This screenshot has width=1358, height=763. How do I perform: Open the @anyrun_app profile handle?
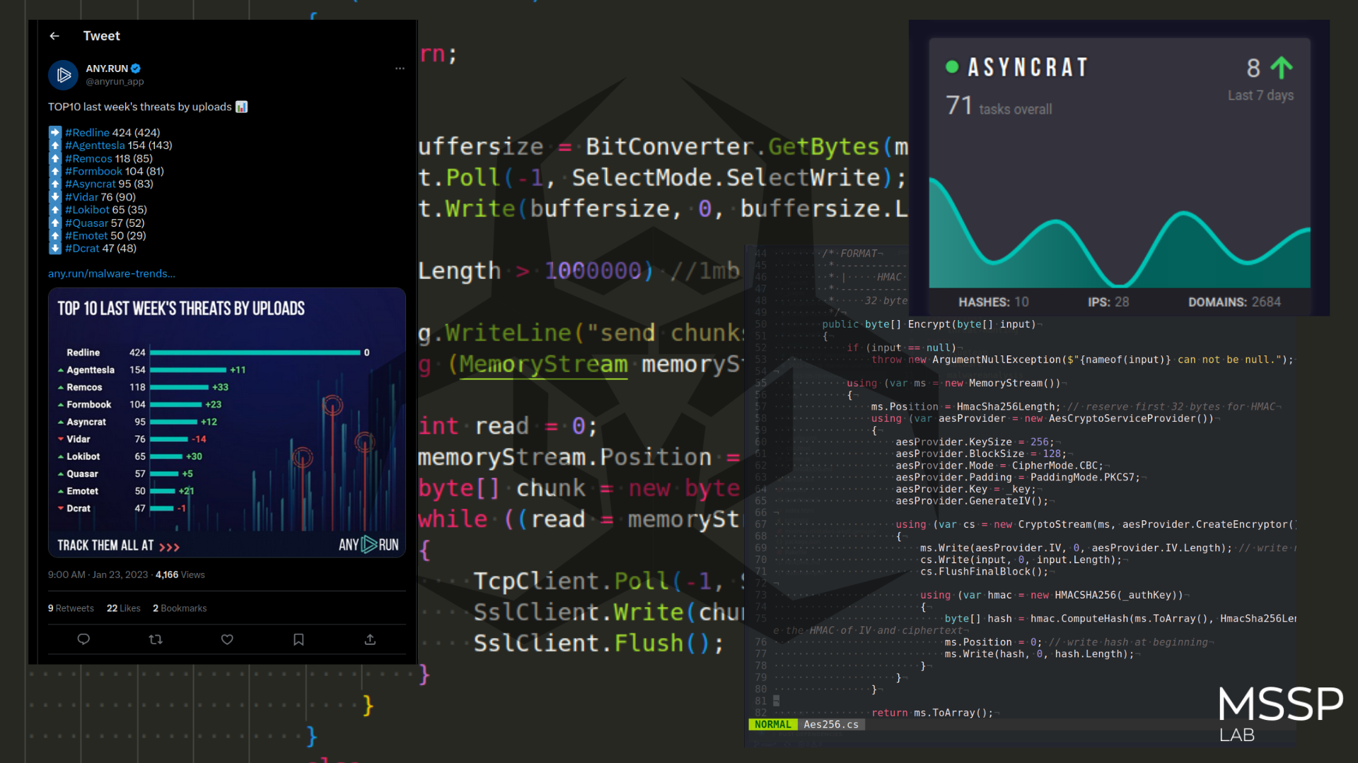click(114, 82)
